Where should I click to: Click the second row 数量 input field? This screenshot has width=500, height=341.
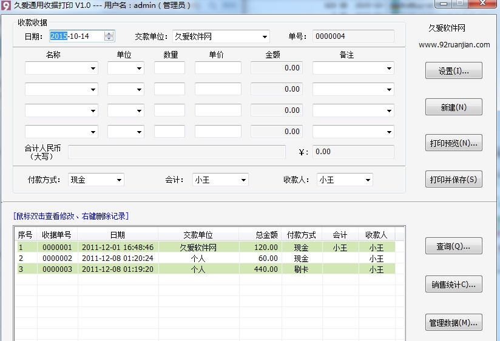169,89
